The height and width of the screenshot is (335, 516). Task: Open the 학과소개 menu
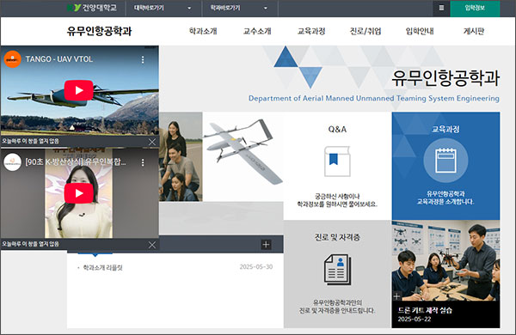coord(203,31)
